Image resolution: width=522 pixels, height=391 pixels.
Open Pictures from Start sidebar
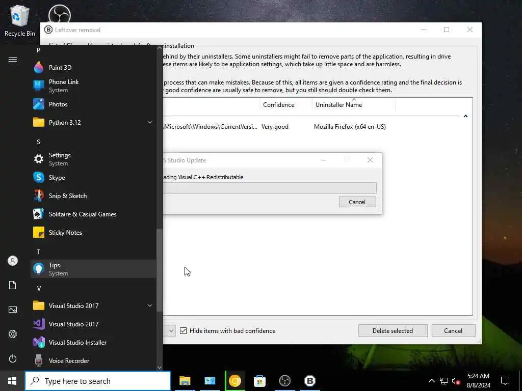pyautogui.click(x=13, y=310)
